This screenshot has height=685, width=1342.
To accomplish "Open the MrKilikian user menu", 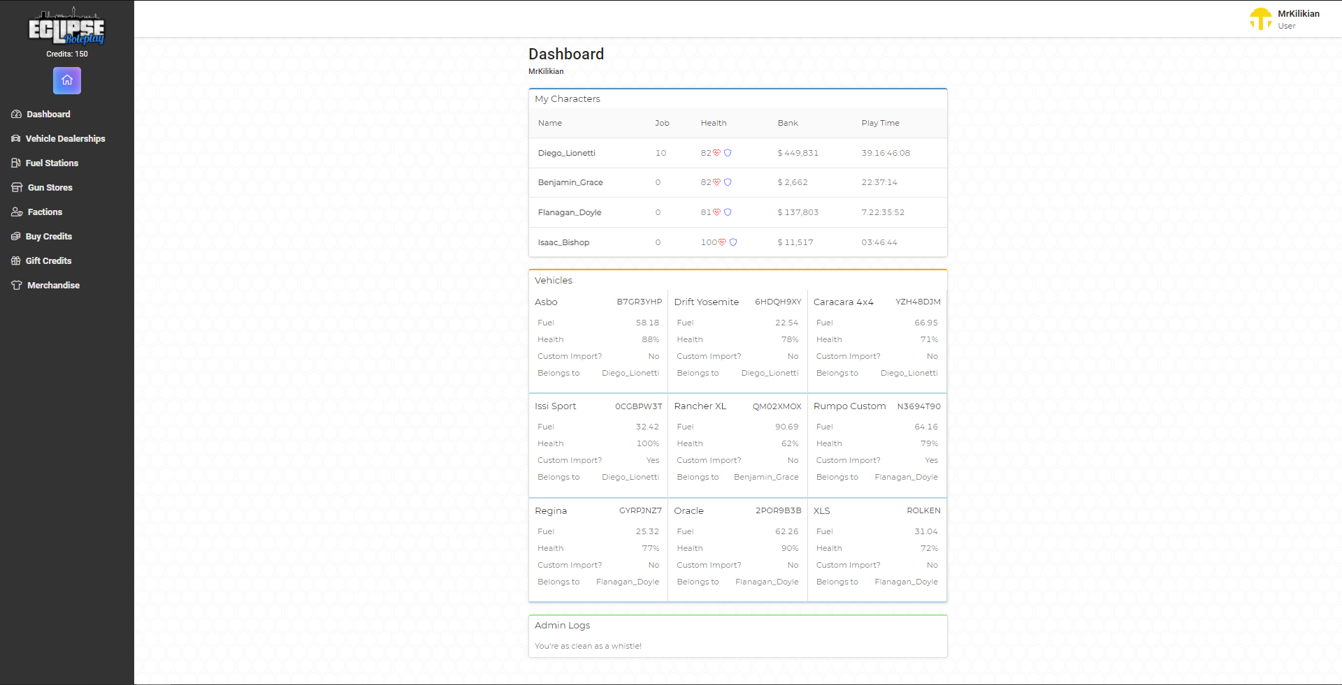I will tap(1285, 19).
